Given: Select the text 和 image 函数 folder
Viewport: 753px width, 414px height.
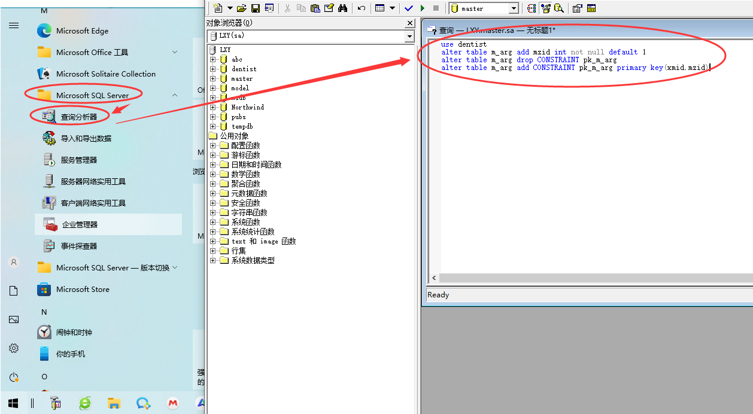Looking at the screenshot, I should [263, 241].
